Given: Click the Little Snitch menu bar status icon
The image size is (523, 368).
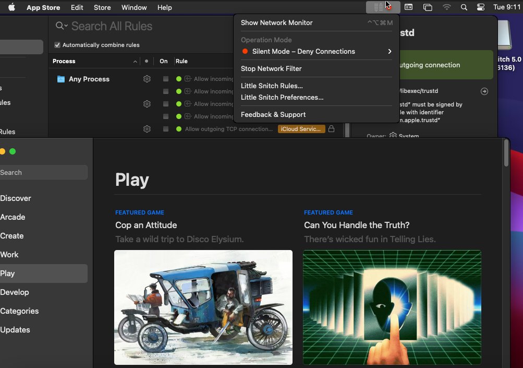Looking at the screenshot, I should tap(383, 7).
